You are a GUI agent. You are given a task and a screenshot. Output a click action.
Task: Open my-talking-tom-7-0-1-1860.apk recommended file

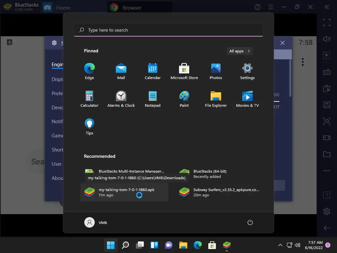(124, 192)
